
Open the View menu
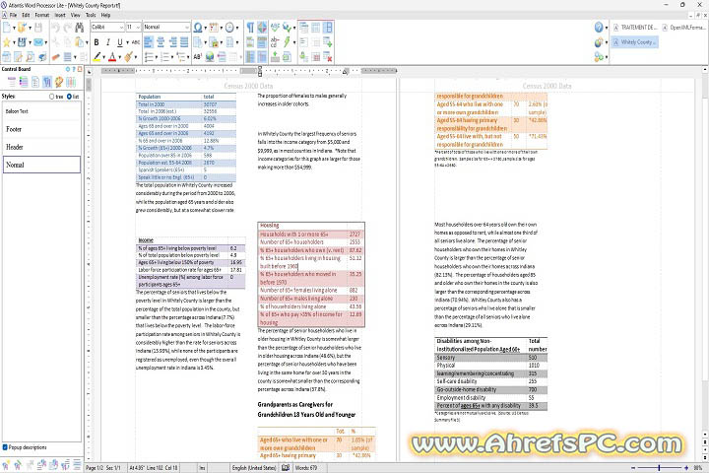pyautogui.click(x=76, y=15)
